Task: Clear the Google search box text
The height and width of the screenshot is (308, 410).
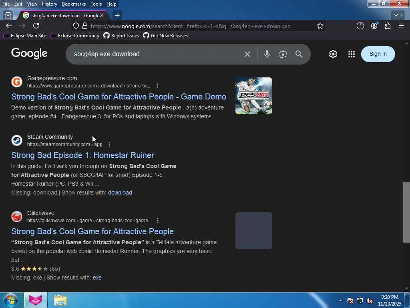Action: click(247, 54)
